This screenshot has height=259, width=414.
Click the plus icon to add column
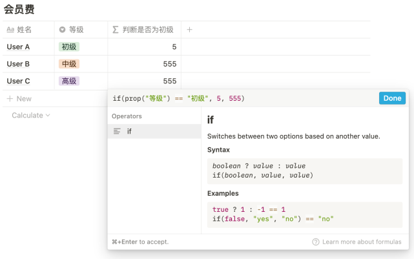[x=189, y=30]
